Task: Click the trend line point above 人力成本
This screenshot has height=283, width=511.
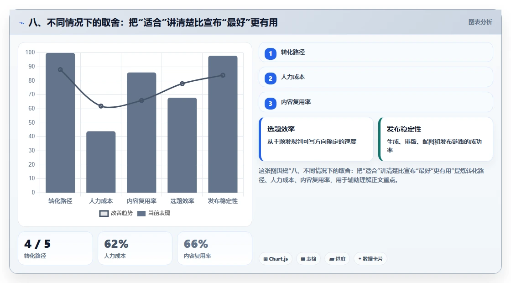Action: [x=101, y=106]
